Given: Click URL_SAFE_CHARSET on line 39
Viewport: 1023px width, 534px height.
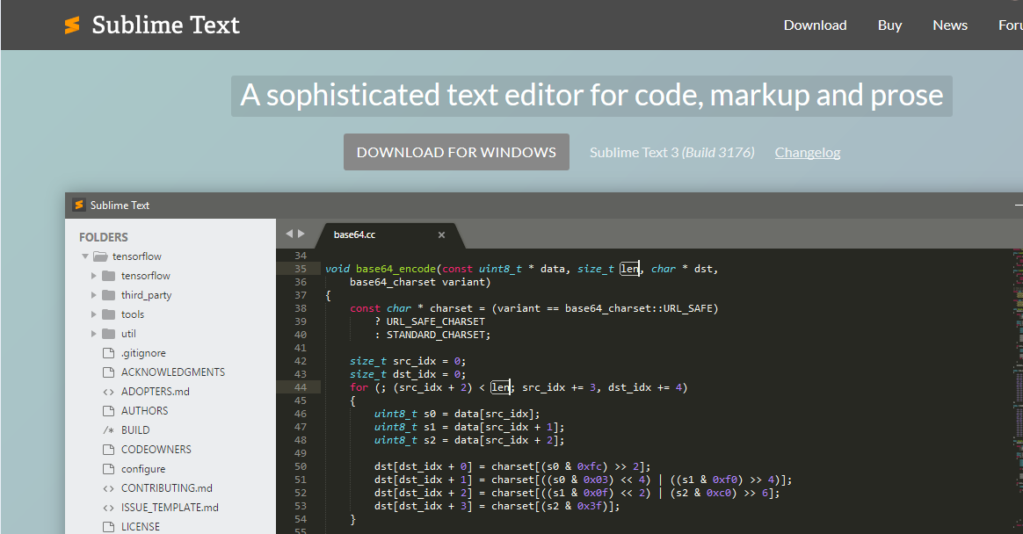Looking at the screenshot, I should 435,321.
